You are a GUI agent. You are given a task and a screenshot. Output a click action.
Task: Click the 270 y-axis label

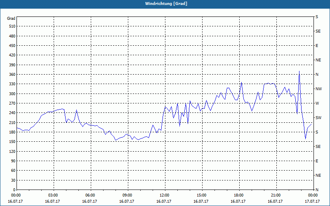pos(12,103)
